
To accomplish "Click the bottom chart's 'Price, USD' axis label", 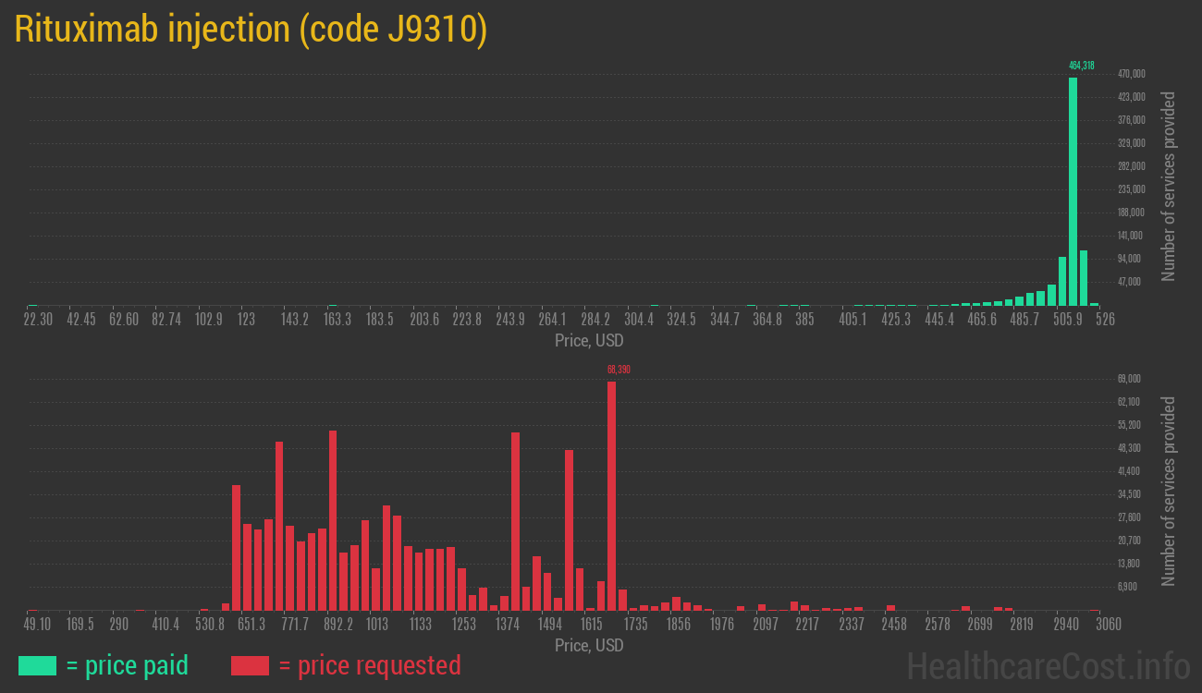I will [x=589, y=645].
